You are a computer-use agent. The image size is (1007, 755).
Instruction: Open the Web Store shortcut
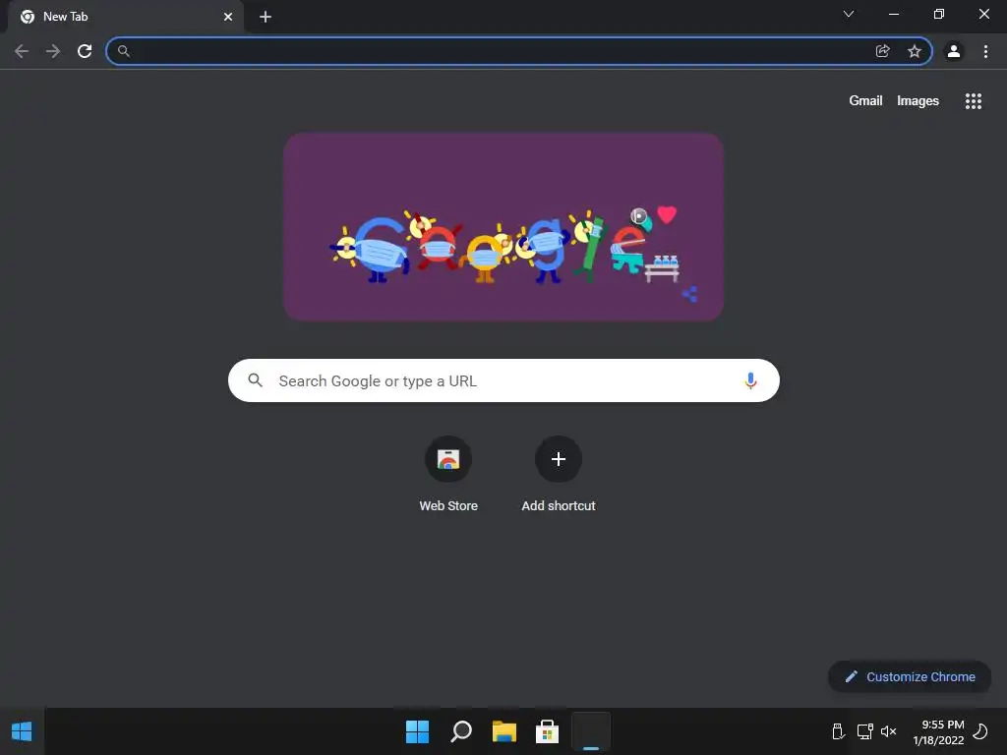pyautogui.click(x=448, y=474)
